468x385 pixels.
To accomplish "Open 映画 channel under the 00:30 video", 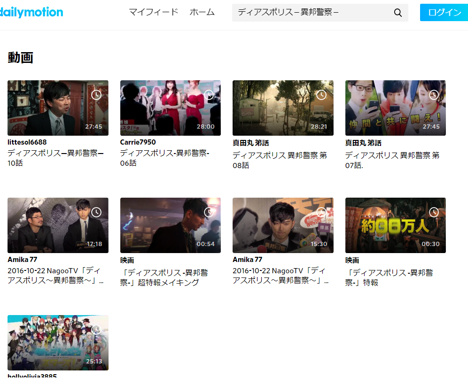I will click(x=352, y=261).
